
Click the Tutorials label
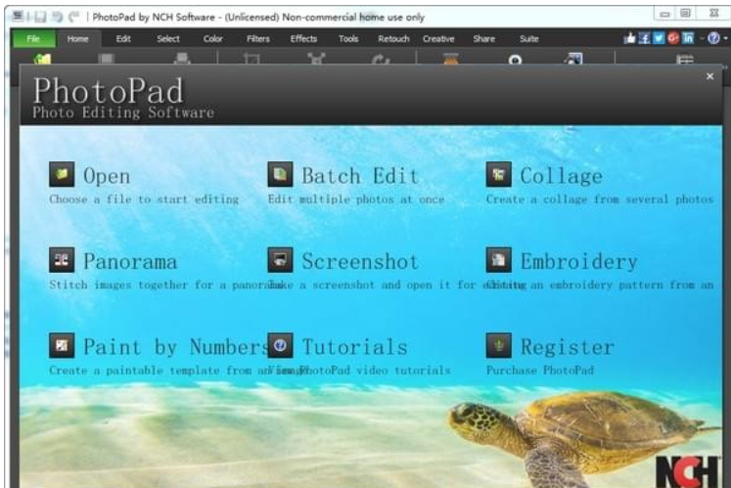click(x=355, y=347)
